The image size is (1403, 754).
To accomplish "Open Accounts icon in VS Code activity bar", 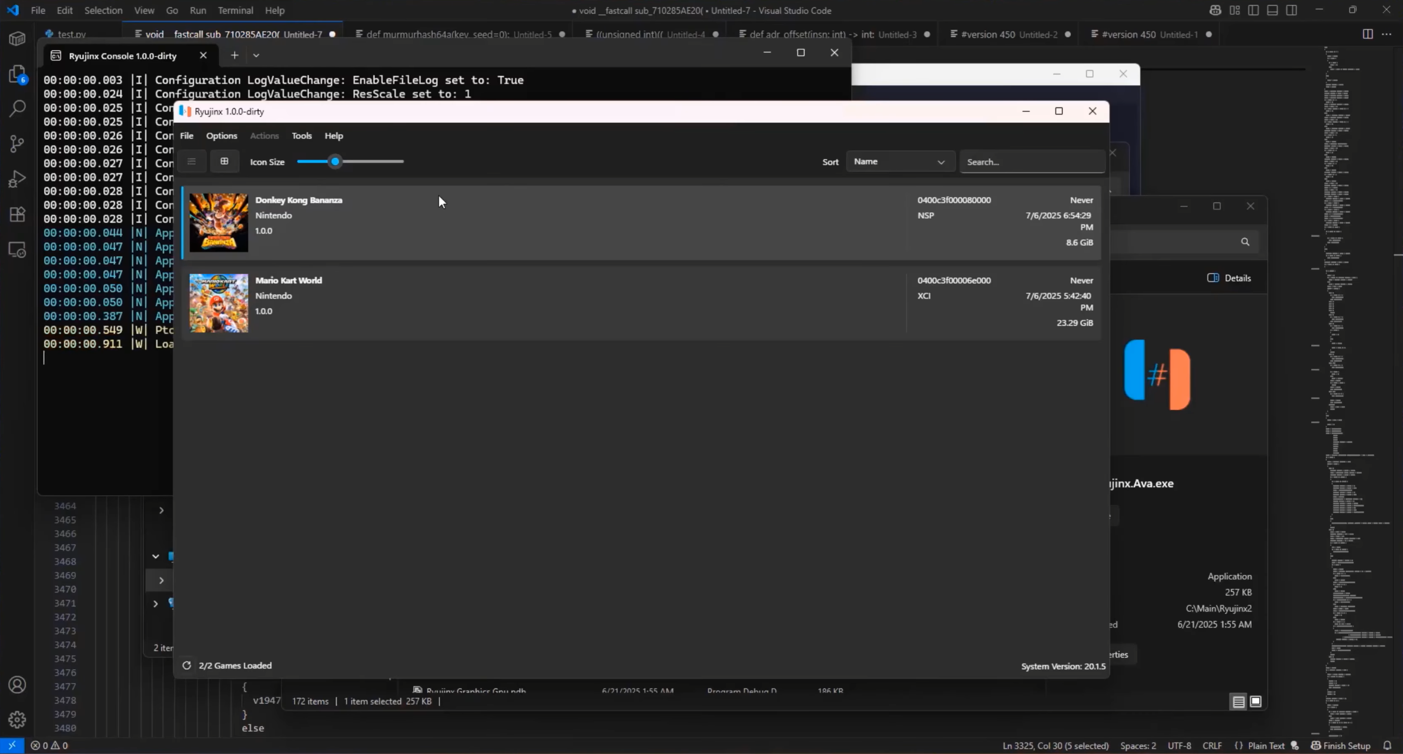I will click(18, 685).
